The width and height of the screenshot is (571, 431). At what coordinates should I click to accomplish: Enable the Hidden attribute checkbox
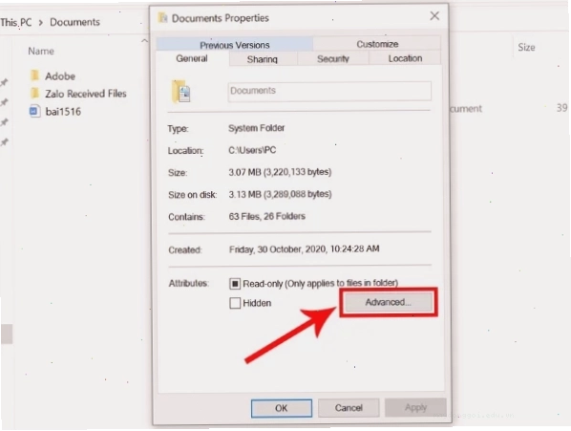[235, 303]
